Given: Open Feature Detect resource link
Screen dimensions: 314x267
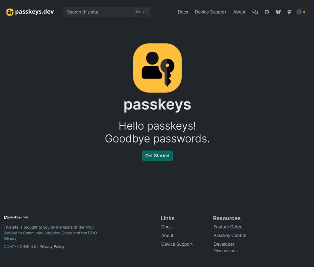Looking at the screenshot, I should [229, 227].
